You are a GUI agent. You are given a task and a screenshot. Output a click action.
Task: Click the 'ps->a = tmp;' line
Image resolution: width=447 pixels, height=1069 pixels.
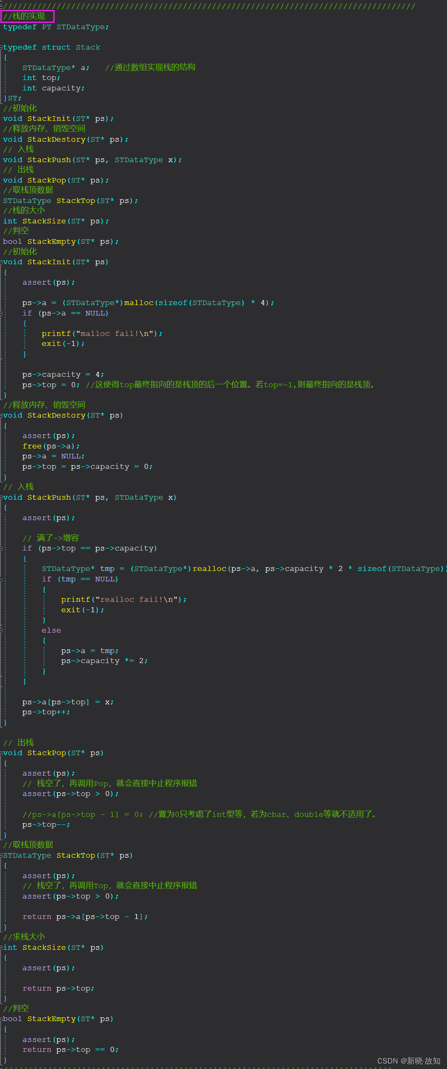[x=90, y=651]
